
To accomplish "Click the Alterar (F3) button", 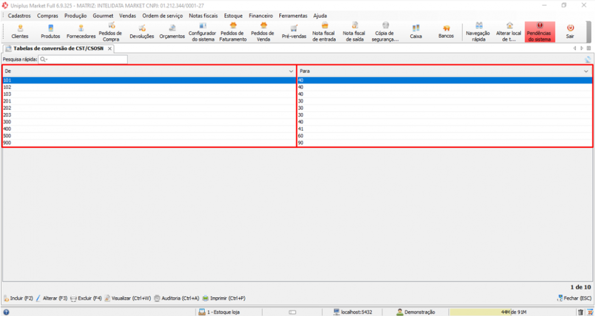I will point(51,298).
